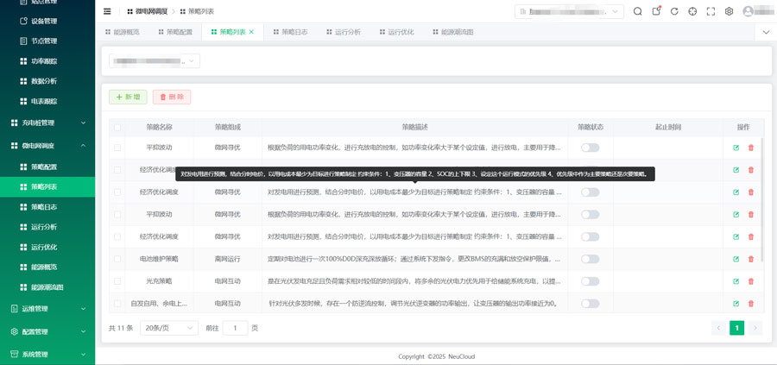Check the box for 自发自用 row
777x365 pixels.
[117, 304]
